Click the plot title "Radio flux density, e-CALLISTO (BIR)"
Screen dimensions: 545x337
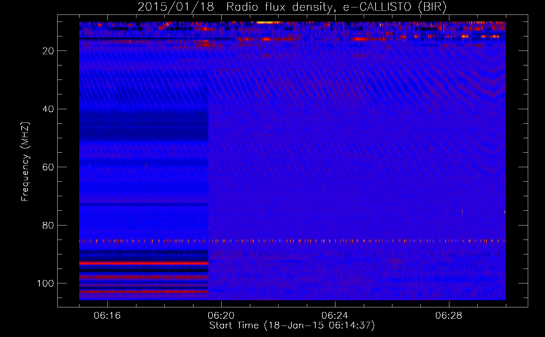336,7
